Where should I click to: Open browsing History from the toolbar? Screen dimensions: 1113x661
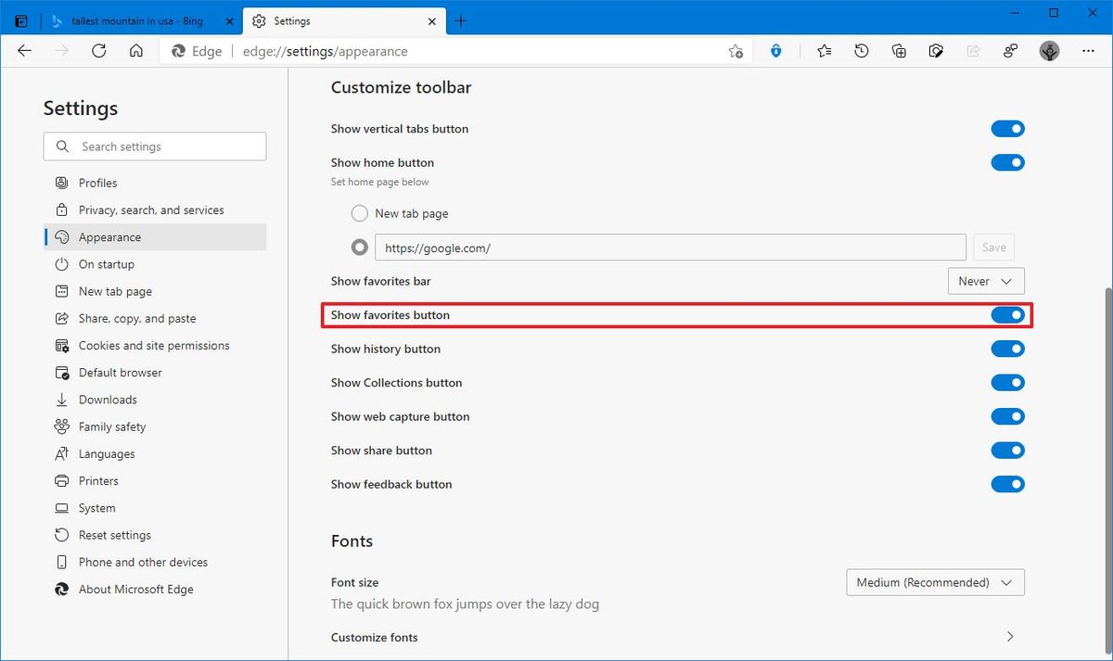coord(861,51)
